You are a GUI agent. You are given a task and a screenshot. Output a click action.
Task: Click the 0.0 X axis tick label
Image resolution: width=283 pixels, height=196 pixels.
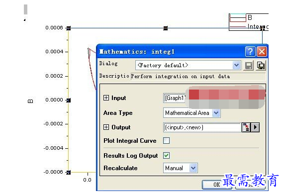pos(87,180)
